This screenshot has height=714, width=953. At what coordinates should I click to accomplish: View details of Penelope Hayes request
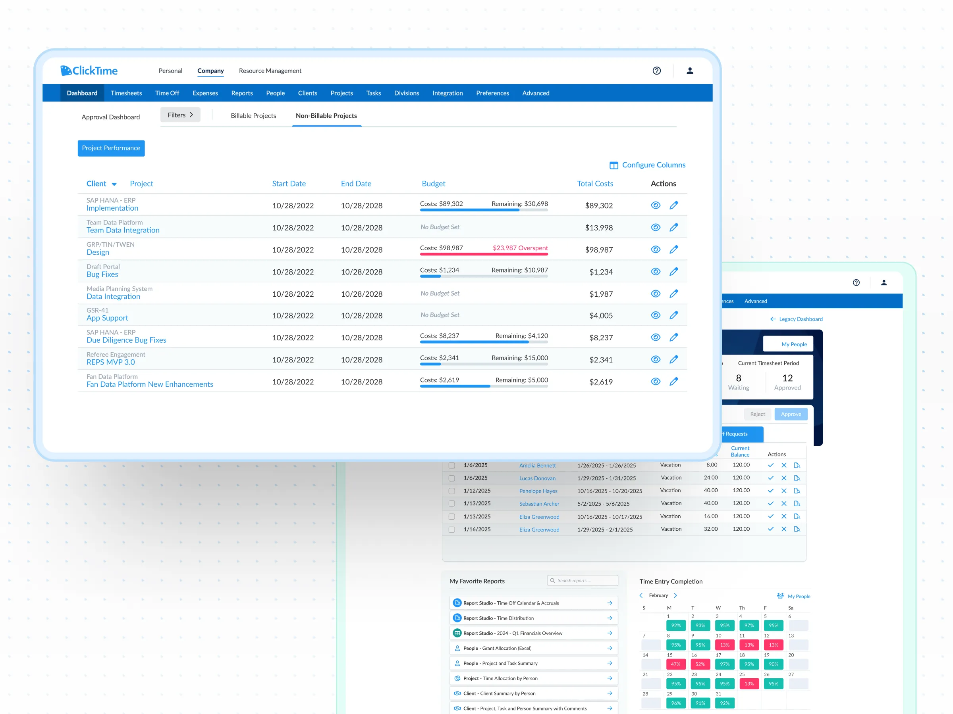797,491
